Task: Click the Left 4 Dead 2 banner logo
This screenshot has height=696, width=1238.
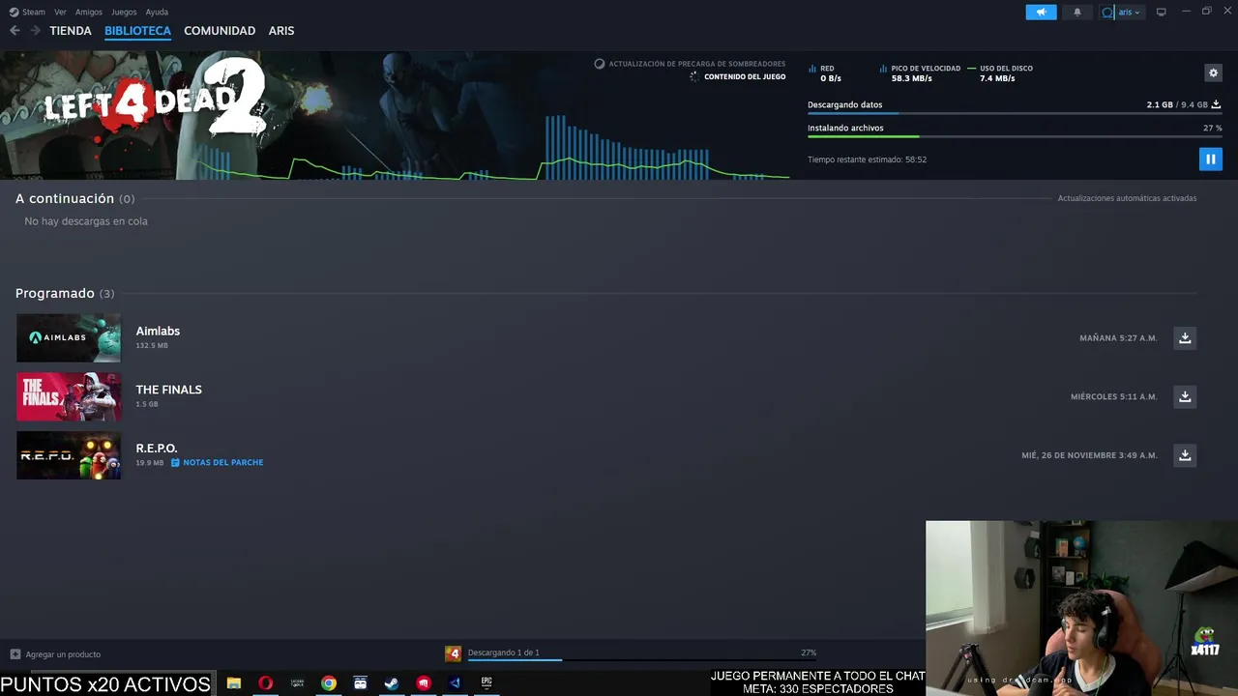Action: coord(155,98)
